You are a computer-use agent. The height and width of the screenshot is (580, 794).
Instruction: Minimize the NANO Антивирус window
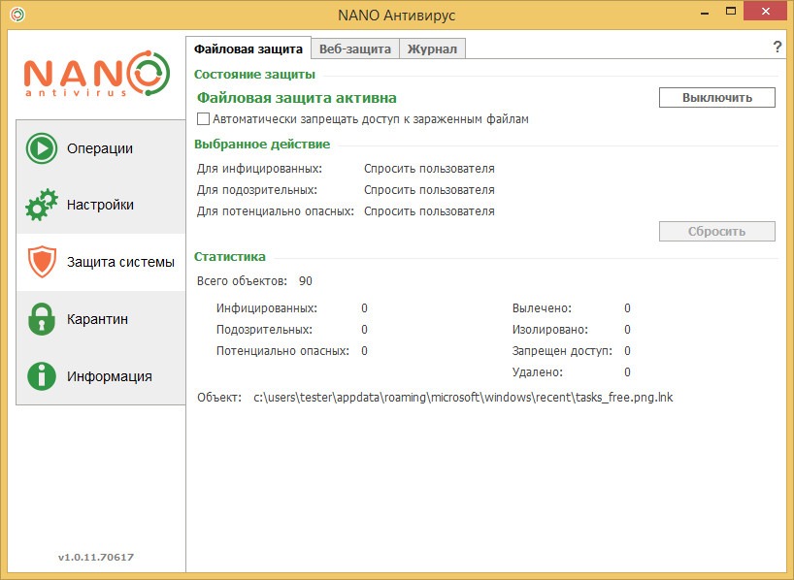(705, 13)
